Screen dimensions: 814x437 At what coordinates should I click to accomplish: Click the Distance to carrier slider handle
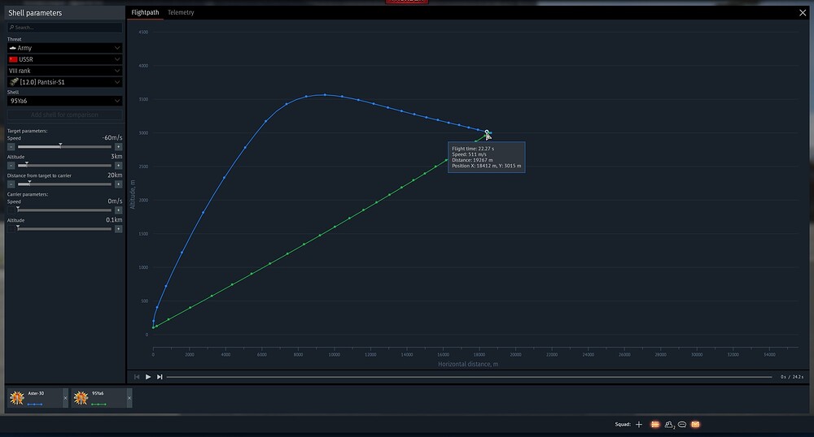pyautogui.click(x=29, y=183)
